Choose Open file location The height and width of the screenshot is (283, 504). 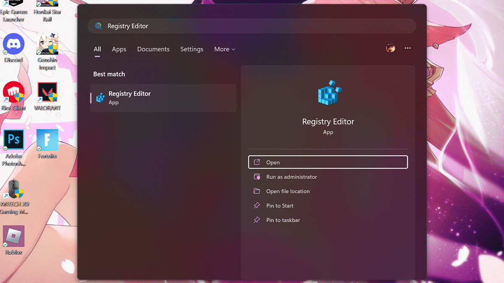[x=328, y=191]
